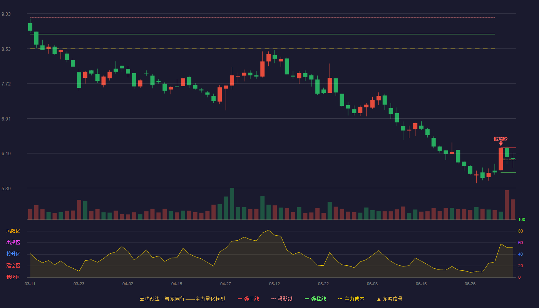The width and height of the screenshot is (539, 308).
Task: Click the red 强压线 legend line icon
Action: [240, 299]
